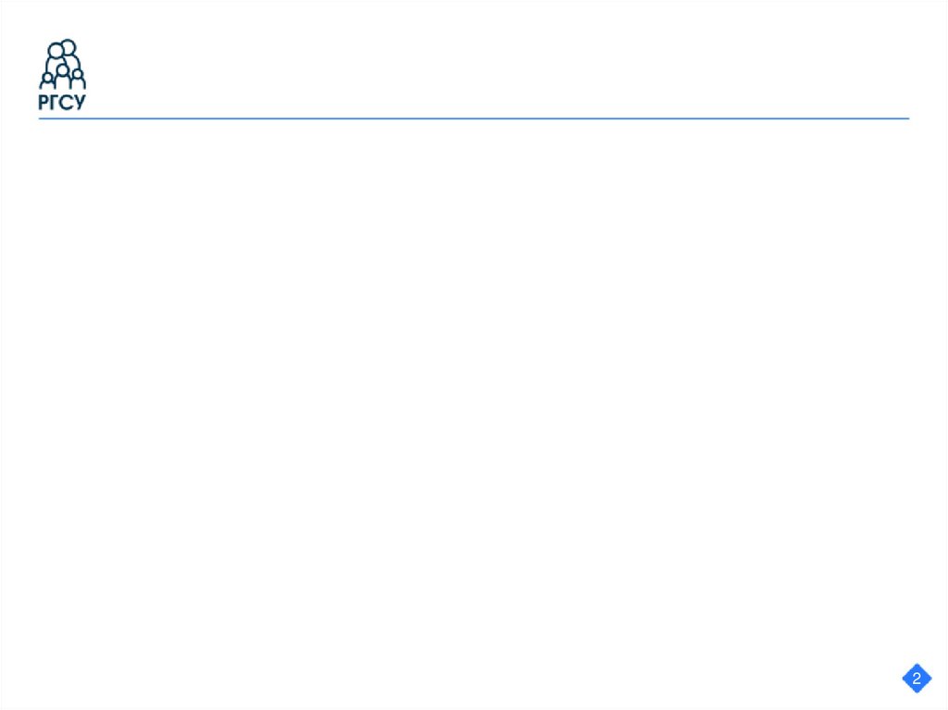The image size is (948, 710).
Task: Click the top corner of the blue diamond
Action: (917, 664)
